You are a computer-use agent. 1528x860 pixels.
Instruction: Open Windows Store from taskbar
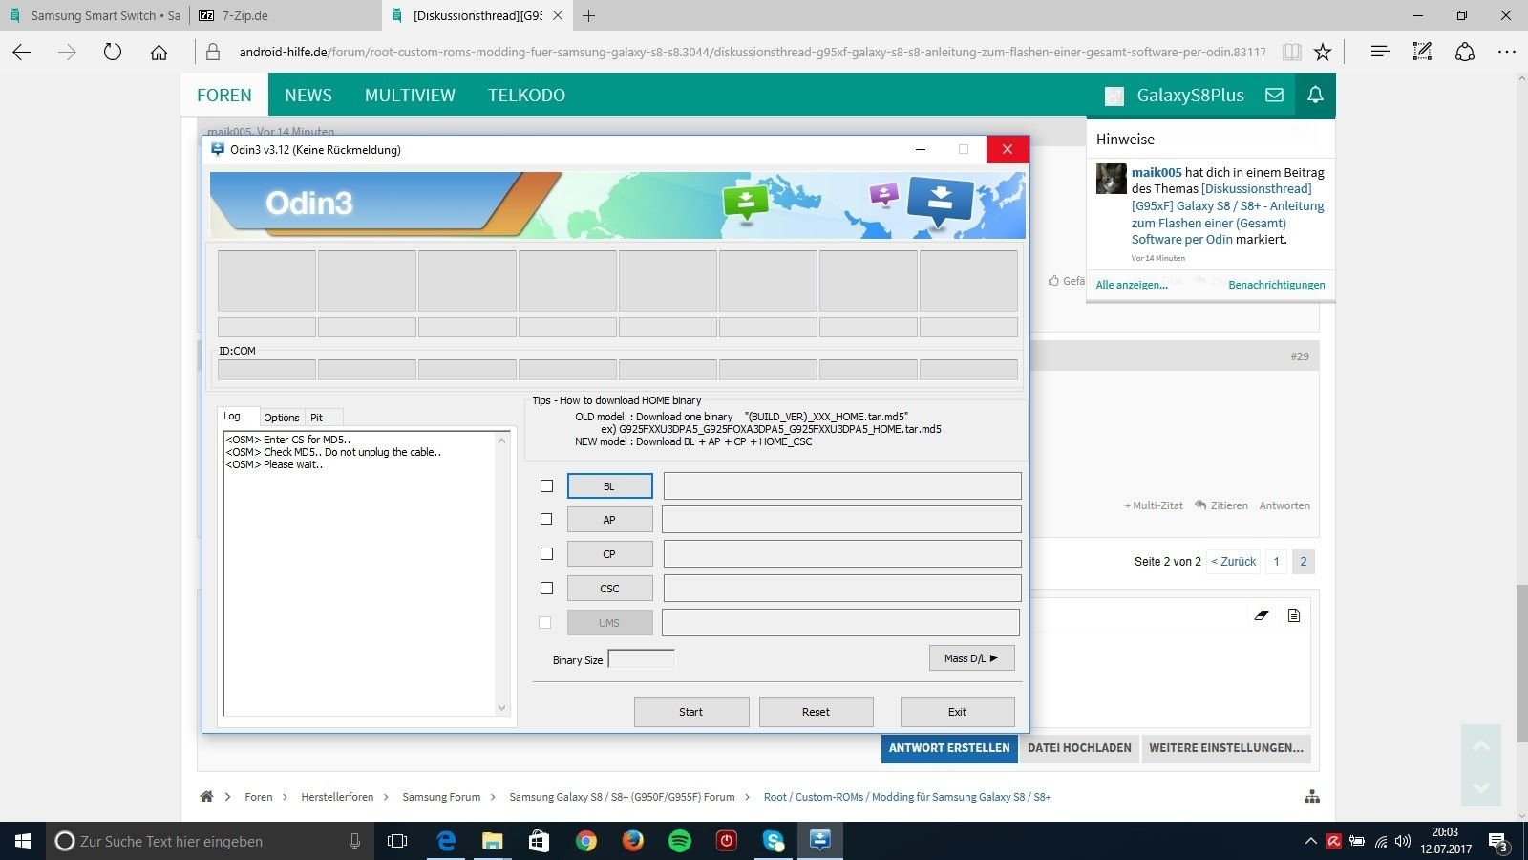click(540, 841)
